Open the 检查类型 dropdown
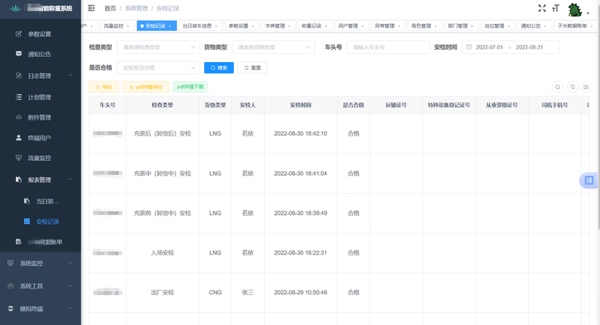 click(x=157, y=47)
